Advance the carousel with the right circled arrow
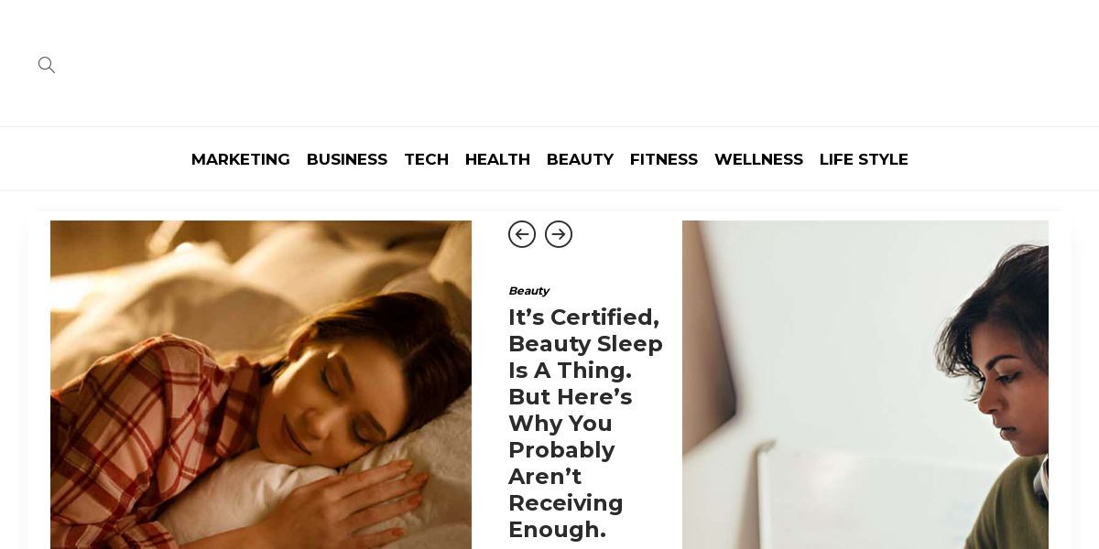 (559, 234)
